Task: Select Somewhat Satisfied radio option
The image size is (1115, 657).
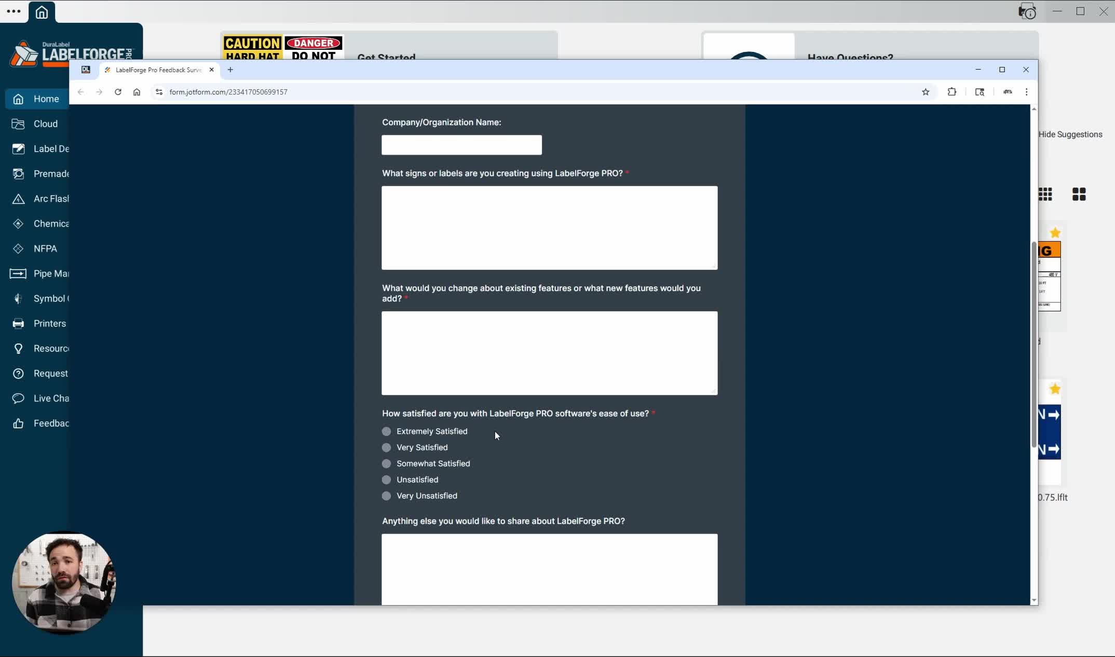Action: [386, 463]
